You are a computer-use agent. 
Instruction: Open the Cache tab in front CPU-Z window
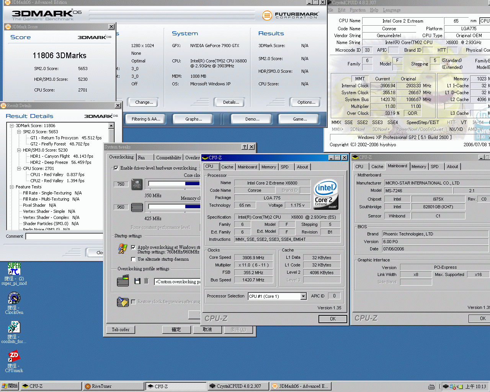point(227,167)
